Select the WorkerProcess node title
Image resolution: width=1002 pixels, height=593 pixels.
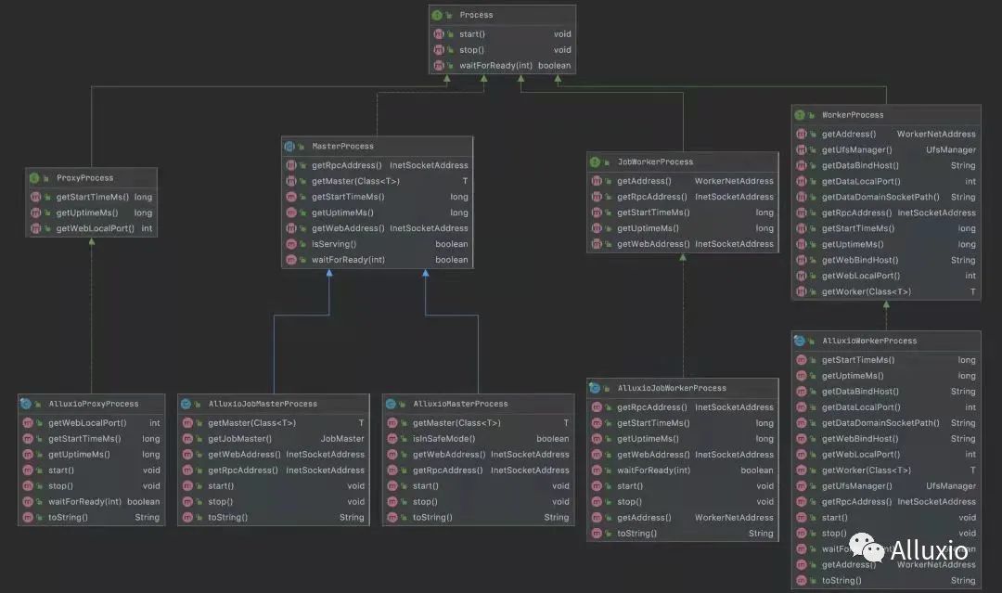[853, 115]
